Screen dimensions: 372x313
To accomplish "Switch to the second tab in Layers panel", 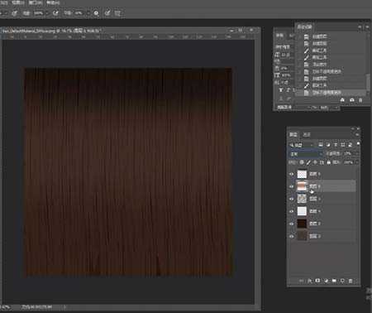I will [x=307, y=135].
